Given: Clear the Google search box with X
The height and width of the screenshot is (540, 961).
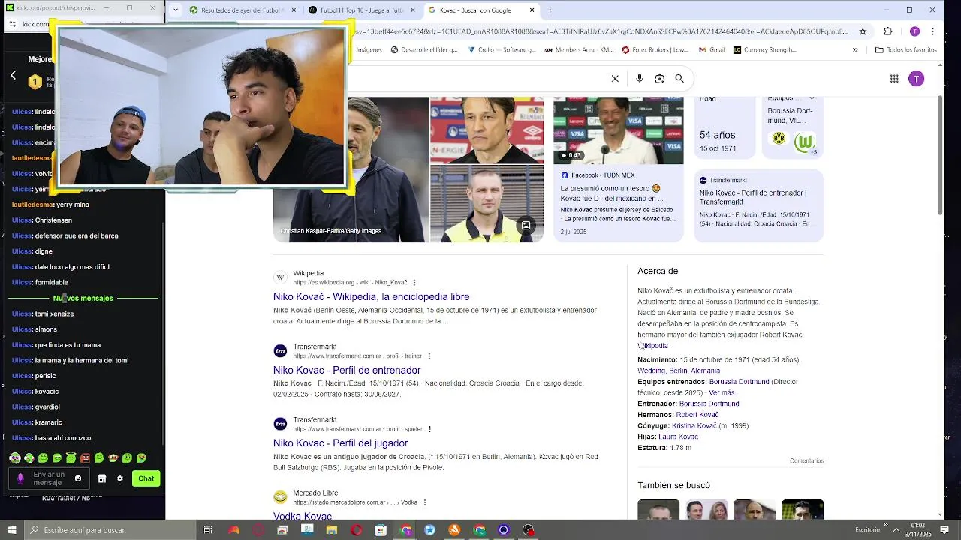Looking at the screenshot, I should pyautogui.click(x=615, y=79).
